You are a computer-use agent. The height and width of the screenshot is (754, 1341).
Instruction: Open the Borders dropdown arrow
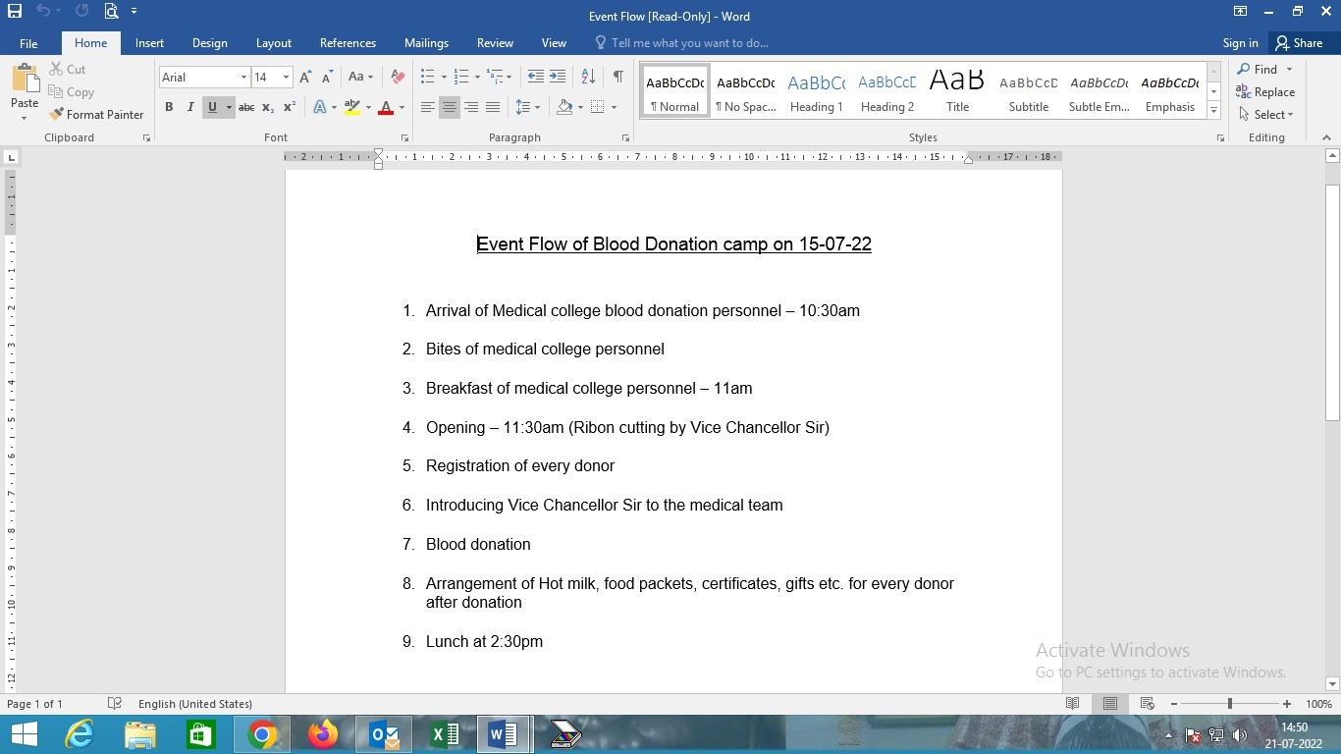[614, 107]
